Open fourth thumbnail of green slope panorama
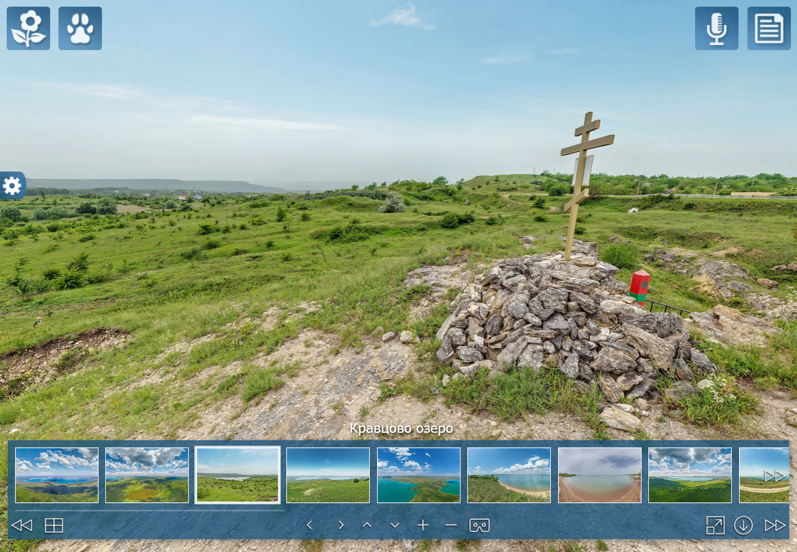797x552 pixels. [328, 475]
